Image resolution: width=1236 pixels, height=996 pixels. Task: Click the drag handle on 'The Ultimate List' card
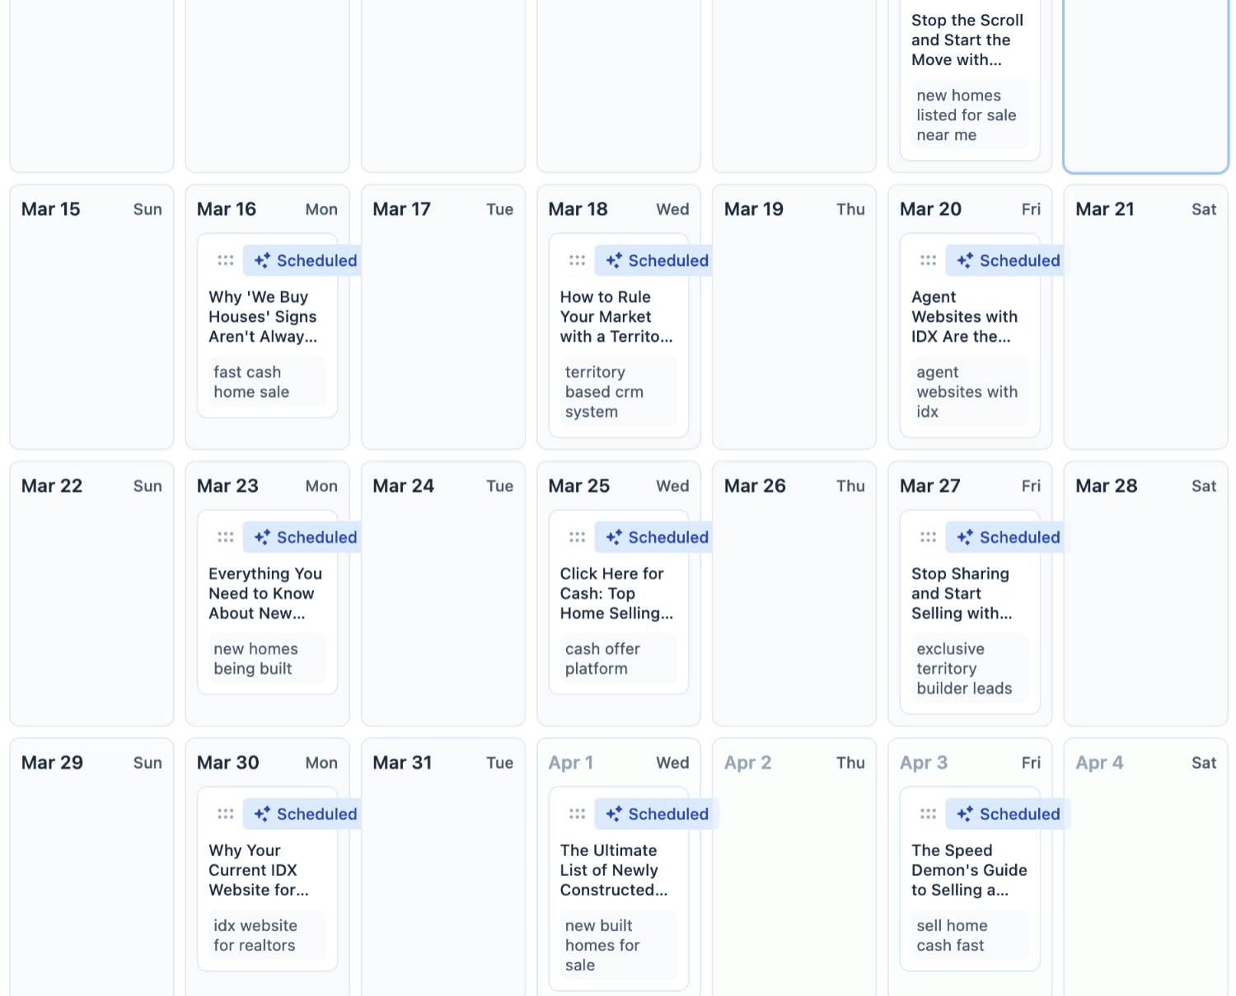tap(577, 813)
